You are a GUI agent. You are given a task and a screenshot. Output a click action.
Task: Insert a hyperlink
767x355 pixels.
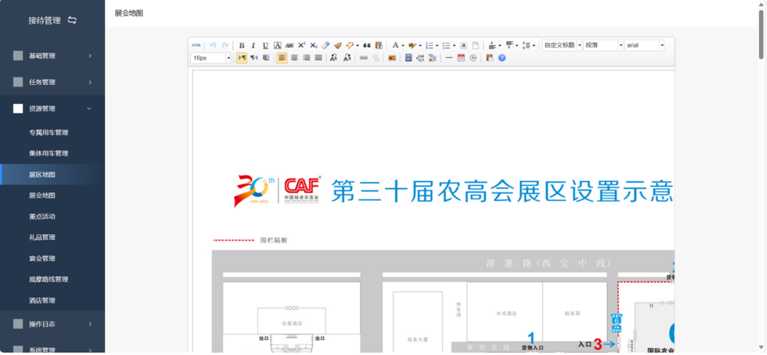(x=363, y=58)
